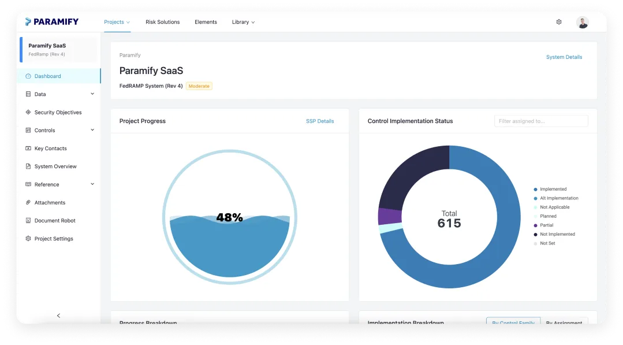Select the Data sidebar icon

coord(28,94)
